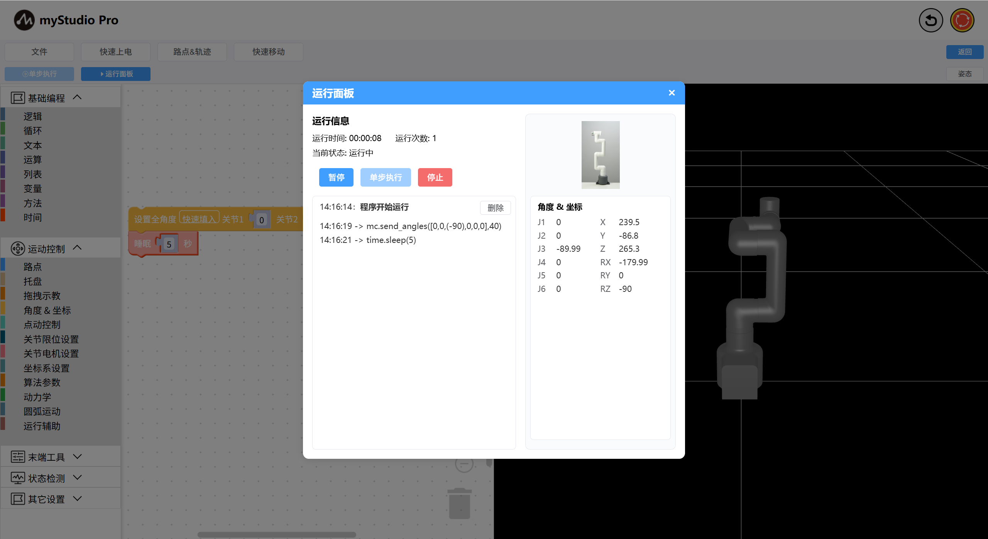This screenshot has width=988, height=539.
Task: Expand the 其它设置 section chevron
Action: coord(77,499)
